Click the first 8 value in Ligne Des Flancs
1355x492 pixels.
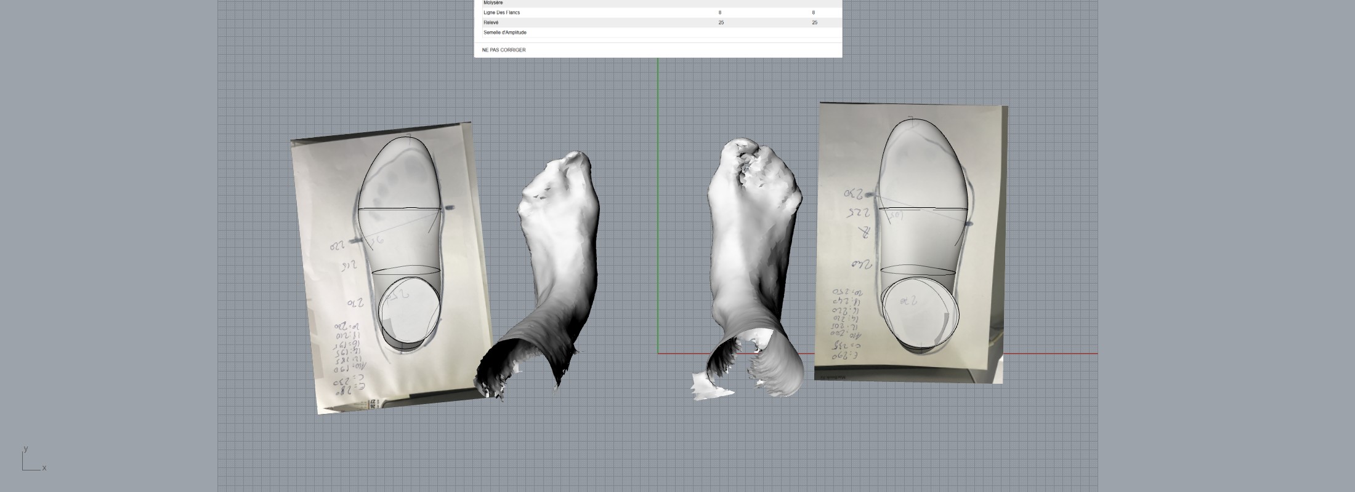coord(720,12)
